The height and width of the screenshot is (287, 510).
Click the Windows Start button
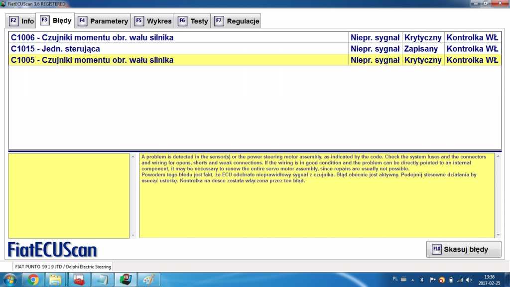(10, 280)
